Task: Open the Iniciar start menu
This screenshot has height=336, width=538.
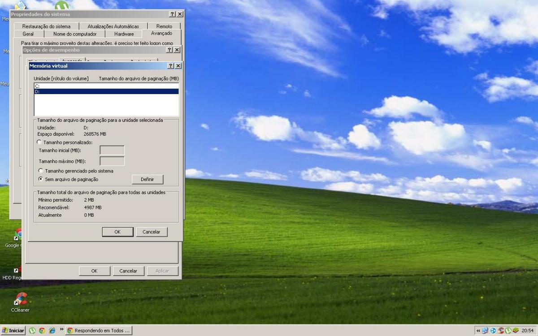Action: point(13,331)
